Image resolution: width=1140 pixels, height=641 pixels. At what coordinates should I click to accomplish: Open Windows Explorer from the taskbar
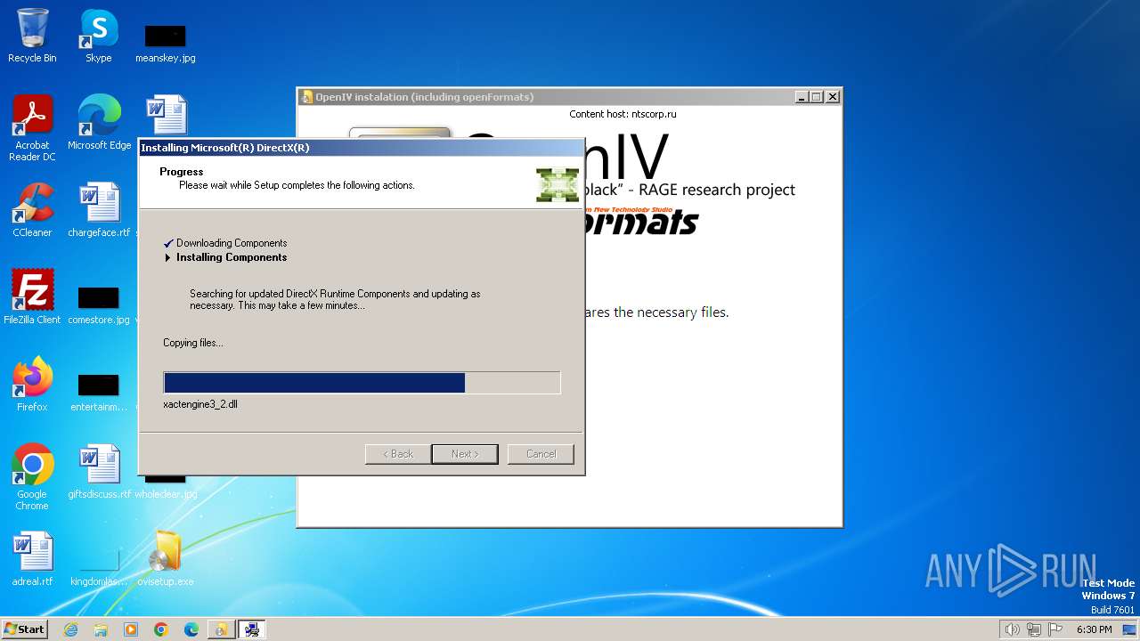tap(101, 629)
